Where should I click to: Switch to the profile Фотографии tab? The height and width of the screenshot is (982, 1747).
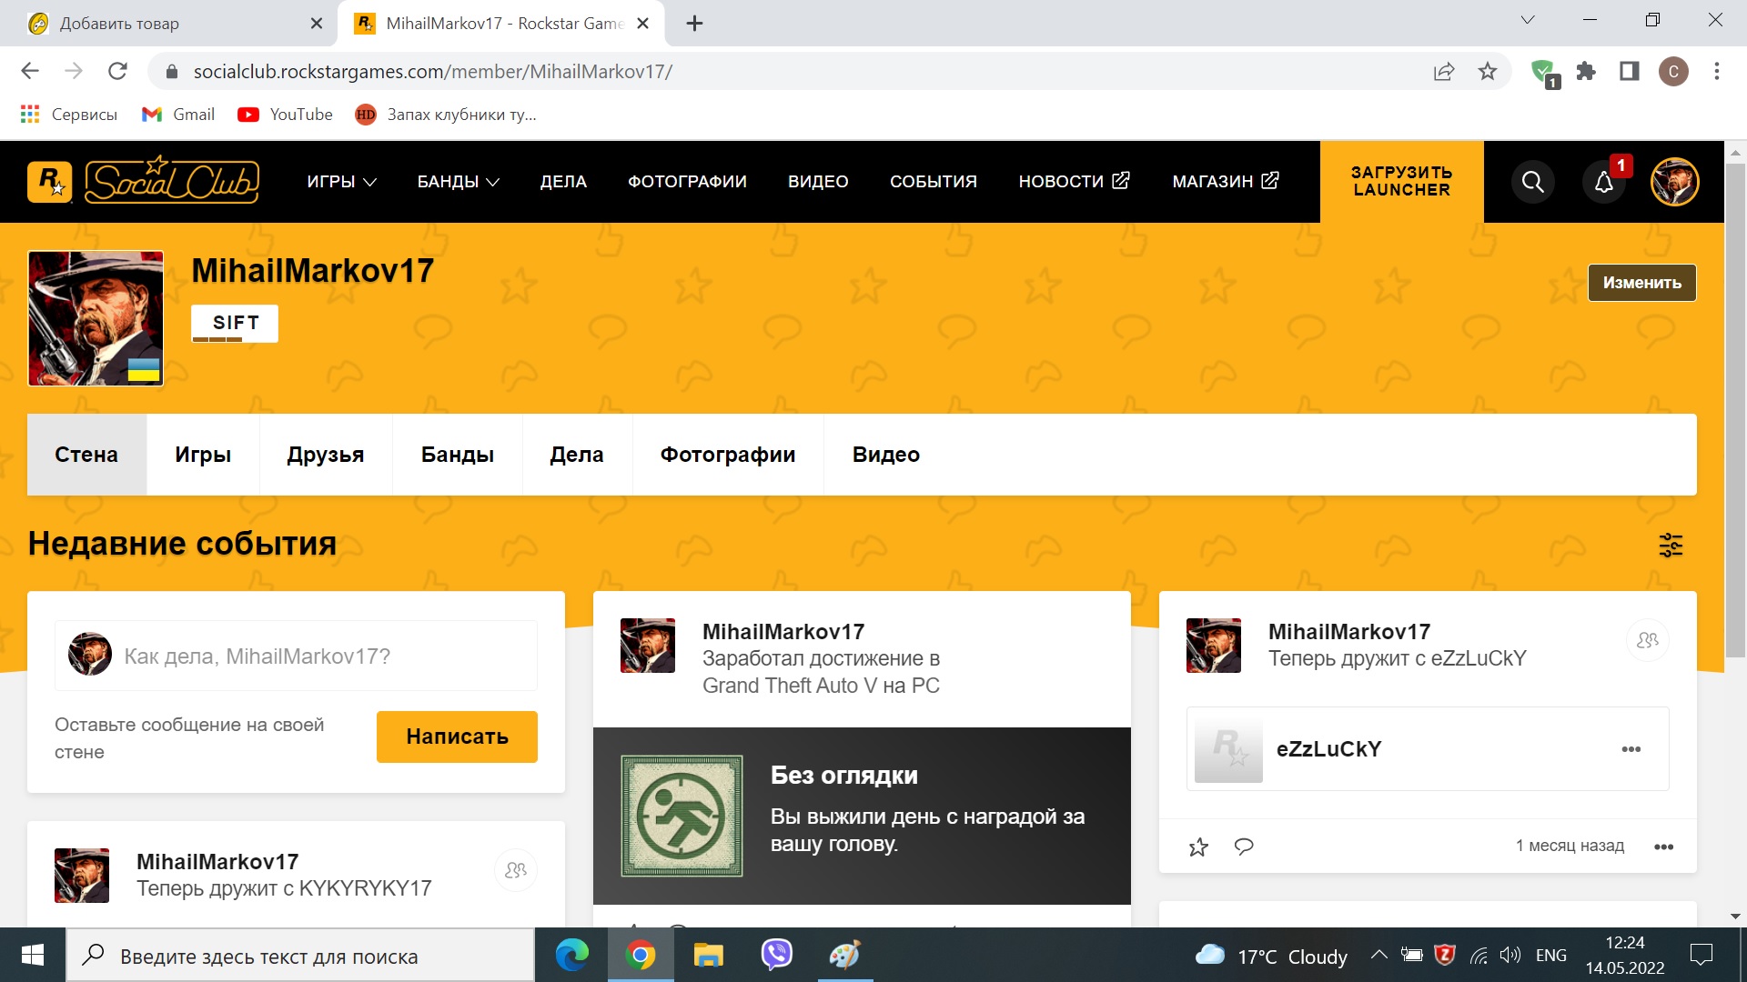pos(728,455)
